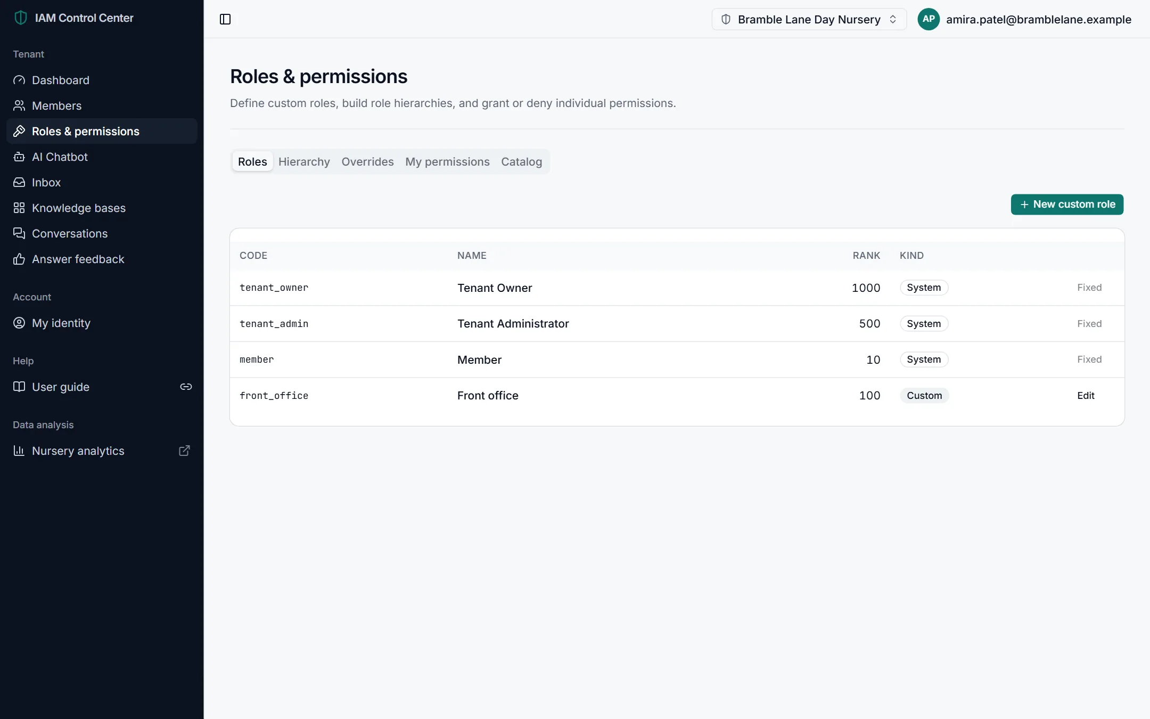Click the Roles & permissions sidebar item
This screenshot has width=1150, height=719.
(x=102, y=131)
